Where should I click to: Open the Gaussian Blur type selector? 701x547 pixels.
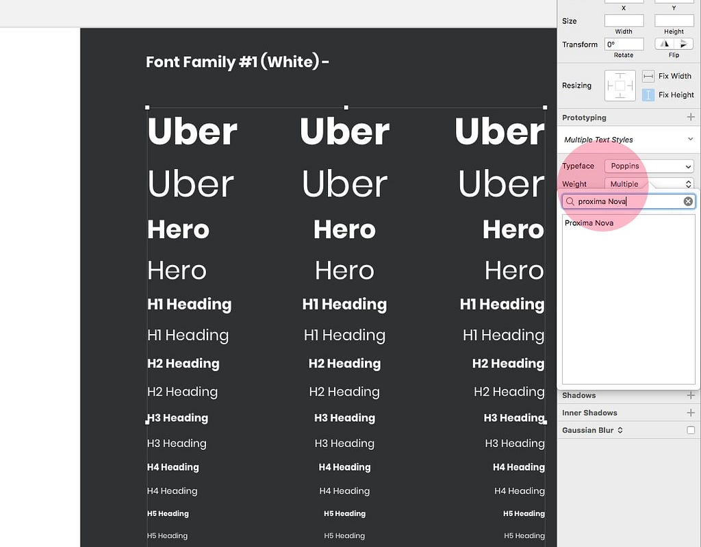click(x=620, y=430)
